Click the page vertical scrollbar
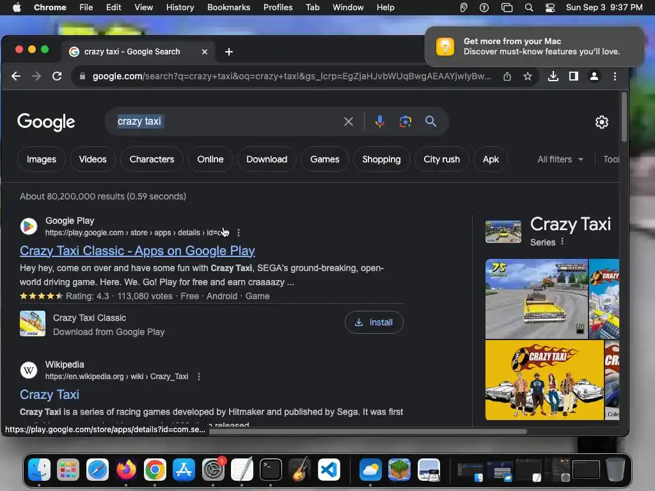Screen dimensions: 655x491 [624, 118]
